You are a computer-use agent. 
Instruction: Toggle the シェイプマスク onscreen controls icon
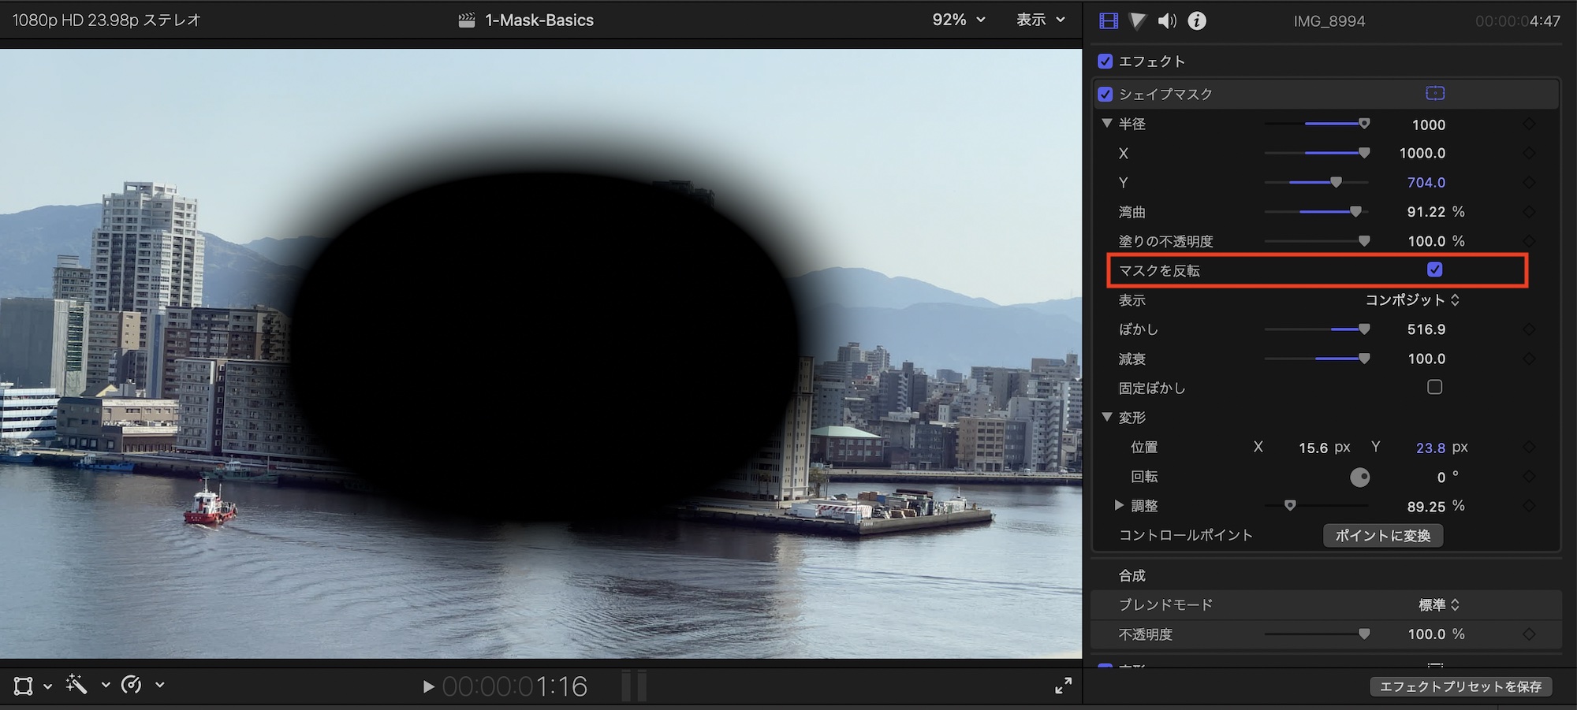coord(1435,93)
